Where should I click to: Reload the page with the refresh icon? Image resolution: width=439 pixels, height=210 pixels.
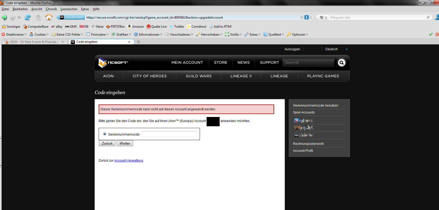[x=28, y=18]
